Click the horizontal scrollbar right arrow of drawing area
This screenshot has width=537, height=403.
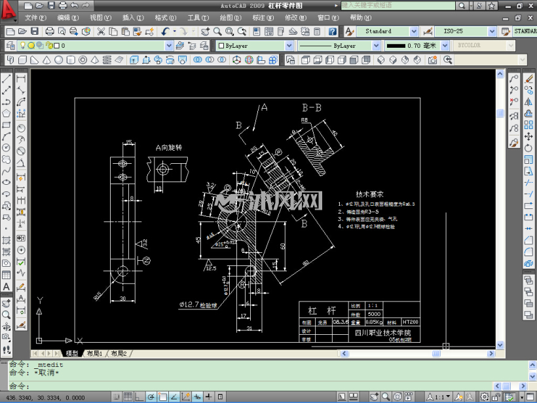(491, 353)
